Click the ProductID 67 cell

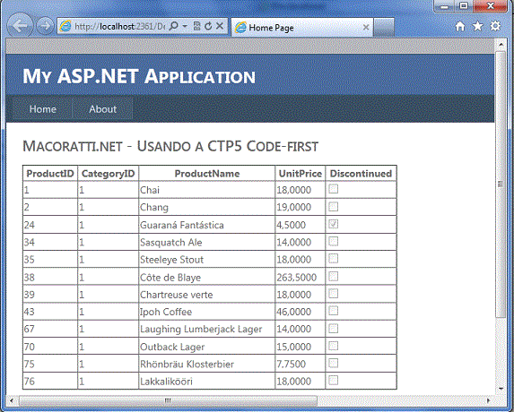(x=50, y=329)
